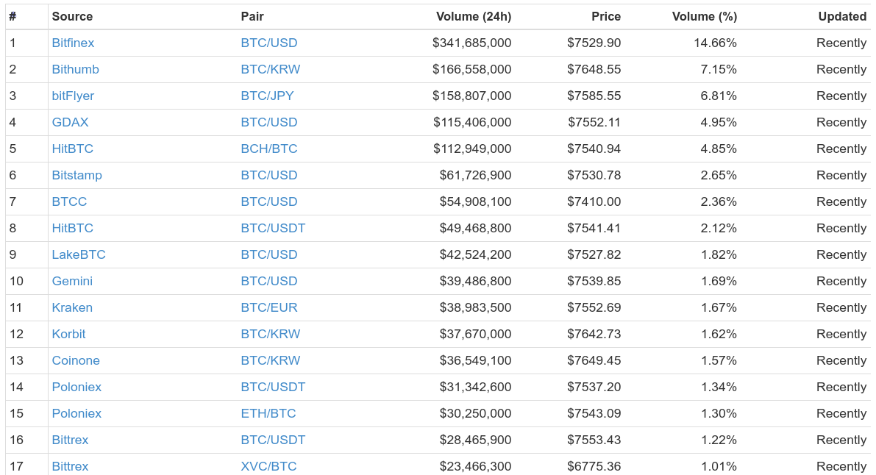Image resolution: width=876 pixels, height=475 pixels.
Task: Open BTC/USDT pair on HitBTC row 8
Action: (273, 228)
